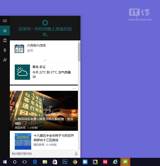Image resolution: width=160 pixels, height=166 pixels.
Task: Launch Photoshop from the taskbar
Action: pyautogui.click(x=65, y=162)
